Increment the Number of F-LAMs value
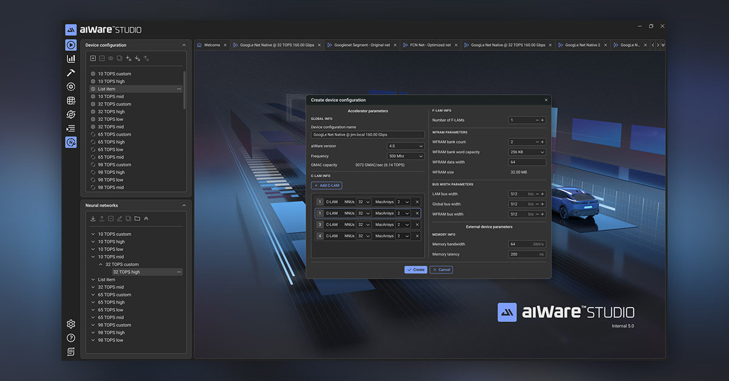729x381 pixels. [542, 120]
